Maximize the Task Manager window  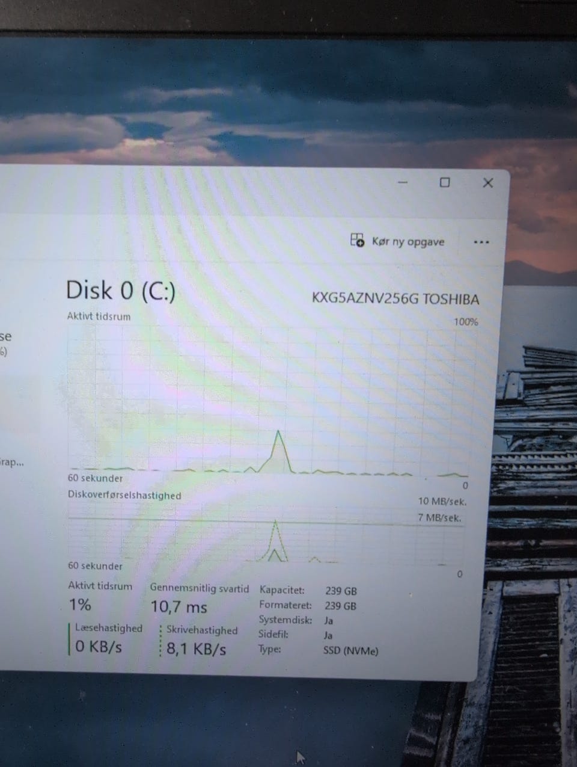coord(445,182)
